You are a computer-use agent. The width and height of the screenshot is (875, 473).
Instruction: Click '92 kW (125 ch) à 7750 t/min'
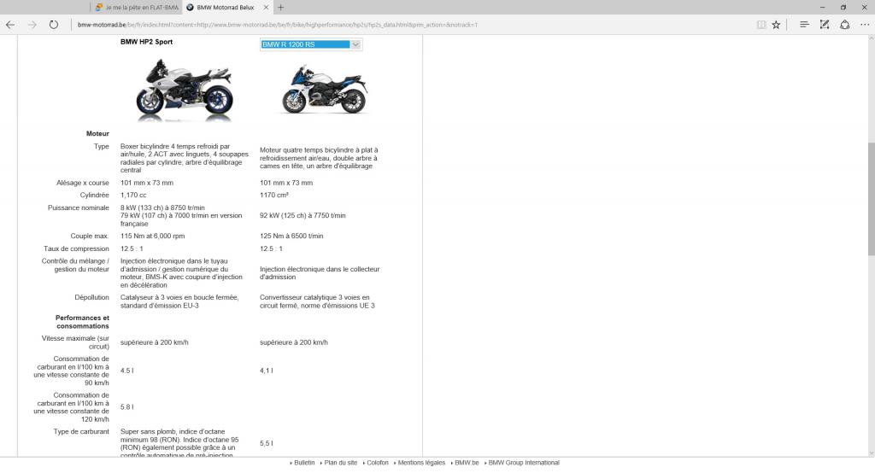pyautogui.click(x=302, y=215)
